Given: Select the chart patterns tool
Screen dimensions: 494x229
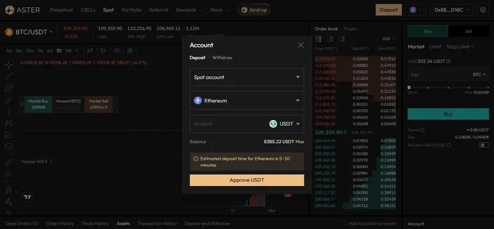Looking at the screenshot, I should pos(8,123).
